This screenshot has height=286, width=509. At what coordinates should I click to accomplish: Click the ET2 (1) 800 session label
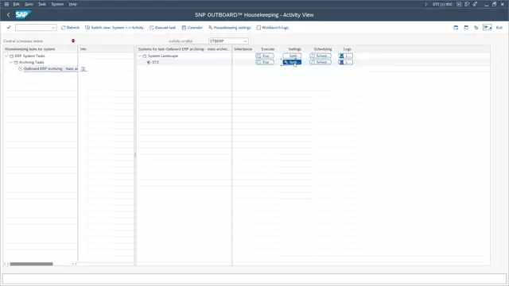(x=442, y=4)
